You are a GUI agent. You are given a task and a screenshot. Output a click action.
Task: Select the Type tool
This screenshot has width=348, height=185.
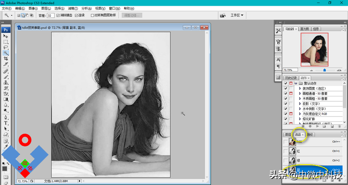6,123
